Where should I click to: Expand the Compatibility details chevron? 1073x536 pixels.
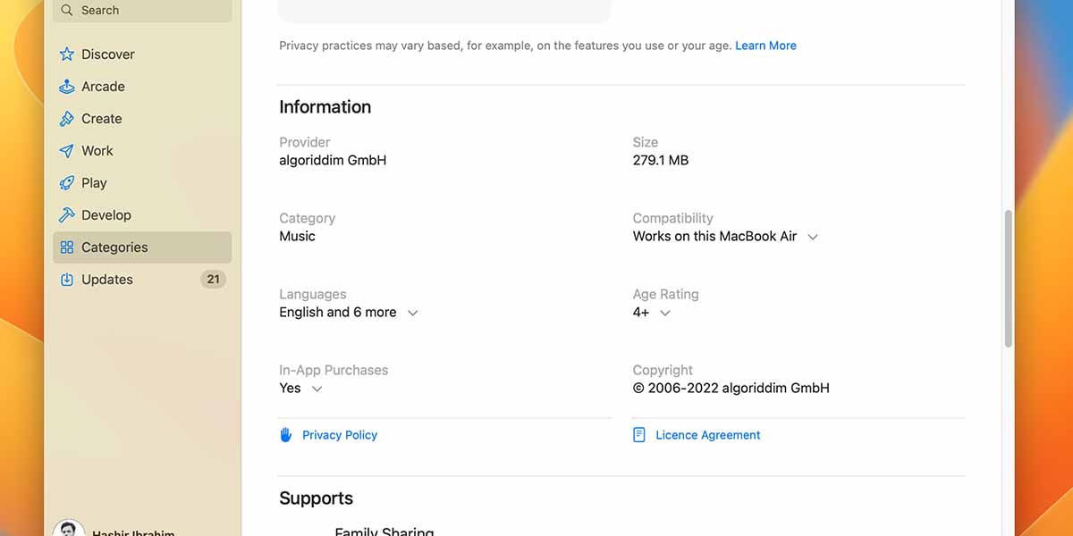pyautogui.click(x=813, y=237)
